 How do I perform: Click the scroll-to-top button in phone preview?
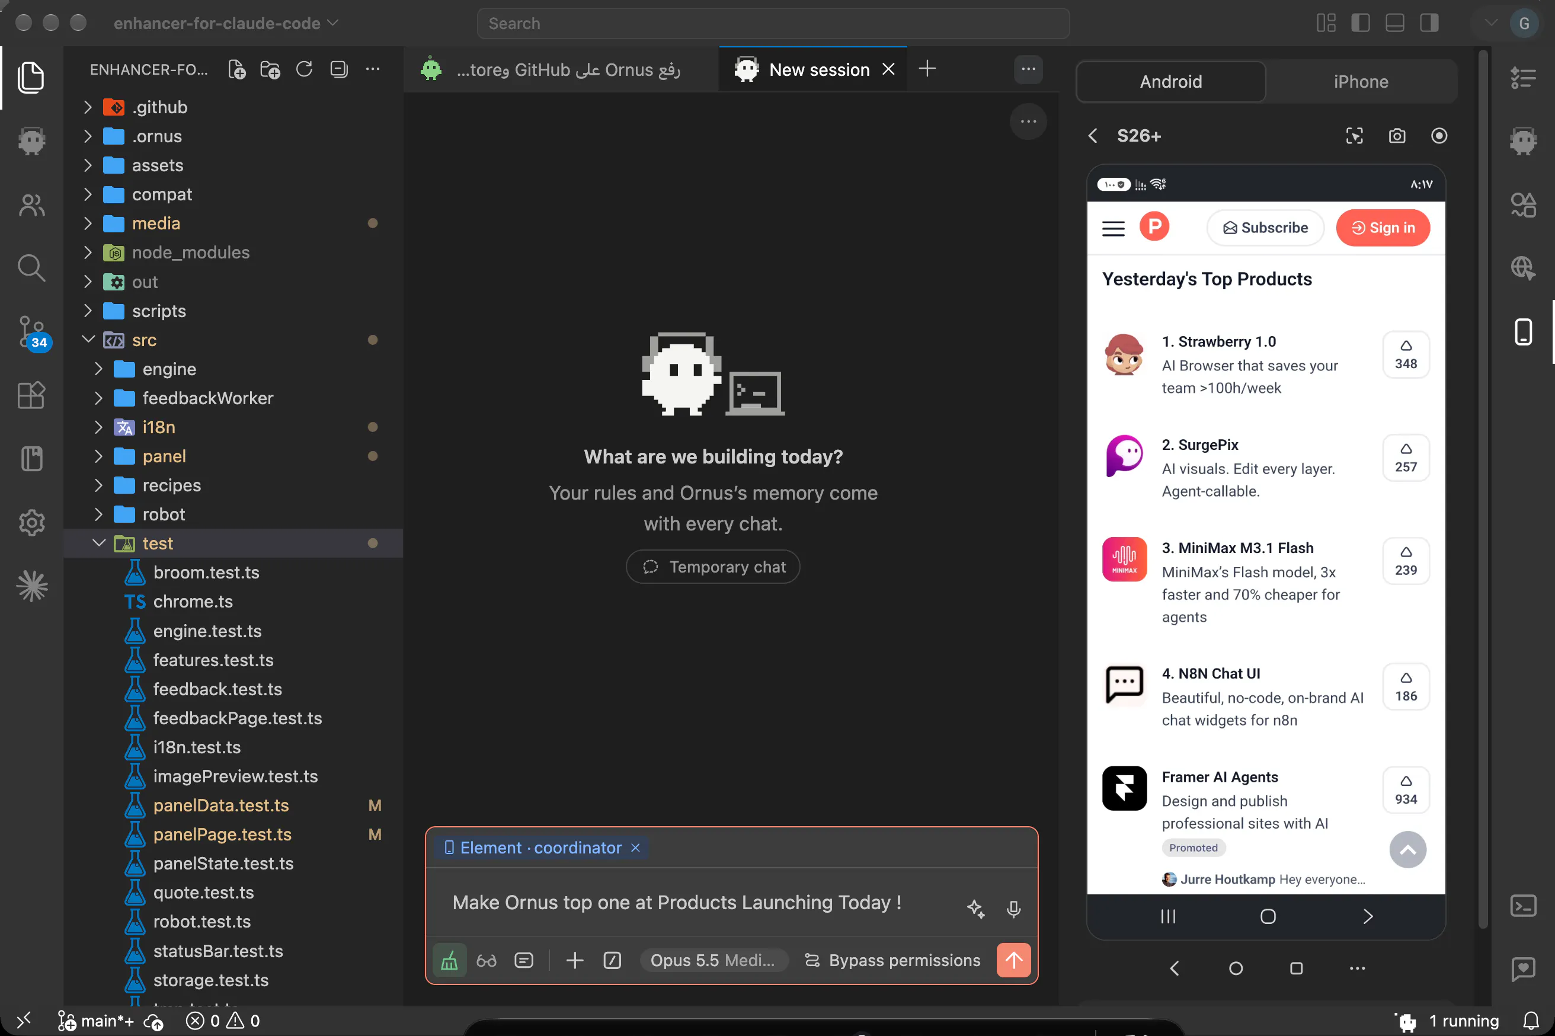point(1407,850)
